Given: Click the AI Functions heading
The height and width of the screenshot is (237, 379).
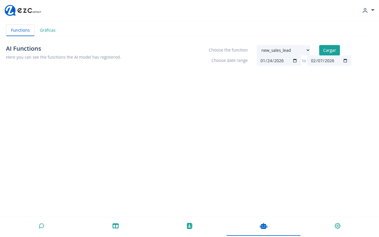Looking at the screenshot, I should point(23,49).
